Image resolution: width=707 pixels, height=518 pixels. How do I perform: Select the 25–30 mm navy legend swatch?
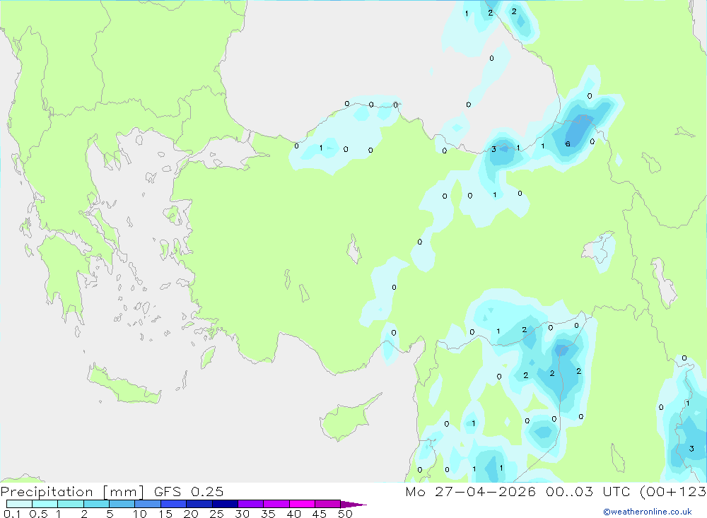225,504
